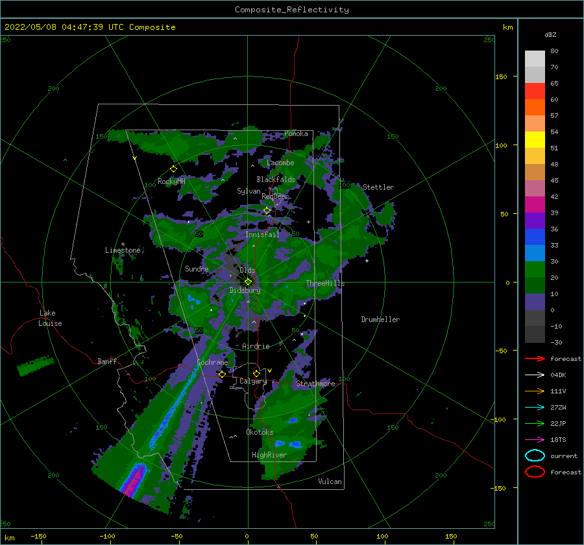
Task: Click the Sundre city label
Action: [197, 268]
